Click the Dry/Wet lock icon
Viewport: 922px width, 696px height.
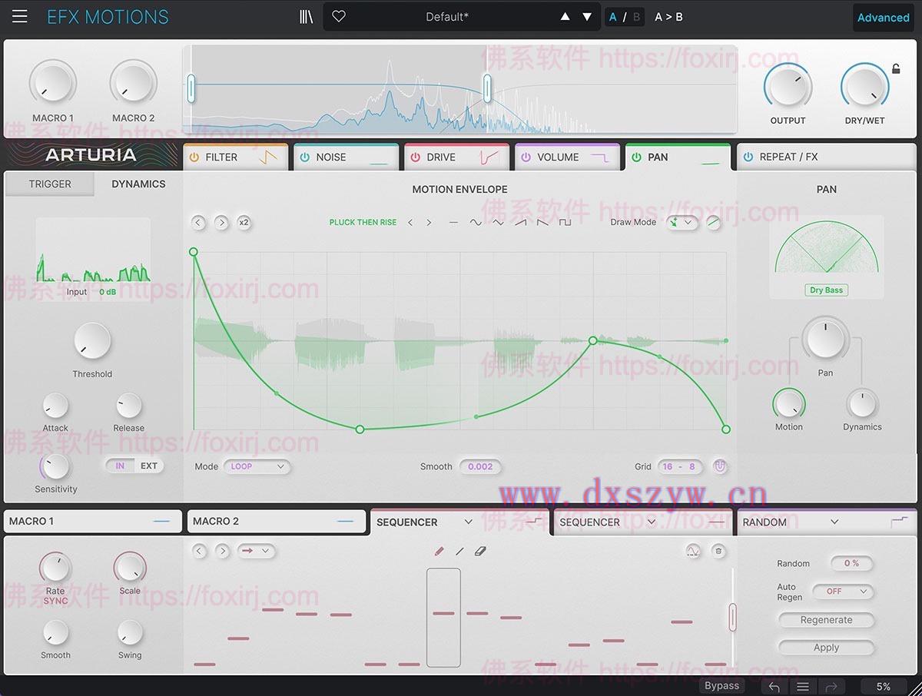pyautogui.click(x=896, y=69)
